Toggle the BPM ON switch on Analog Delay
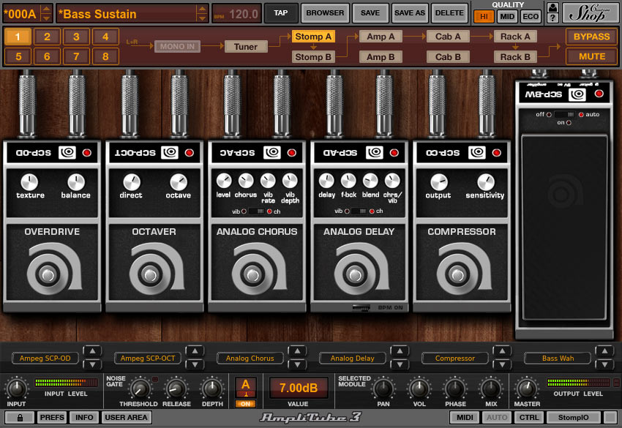This screenshot has width=622, height=428. click(361, 307)
